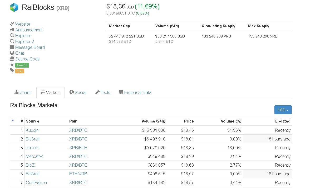The height and width of the screenshot is (188, 335).
Task: Click the orange Coin badge
Action: (20, 71)
